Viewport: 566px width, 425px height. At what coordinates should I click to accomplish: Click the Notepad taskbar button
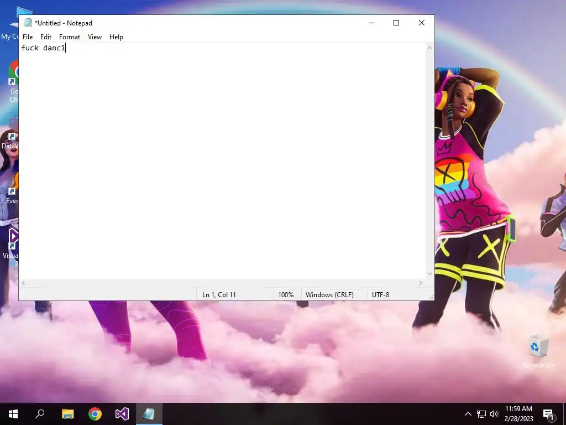[x=149, y=414]
